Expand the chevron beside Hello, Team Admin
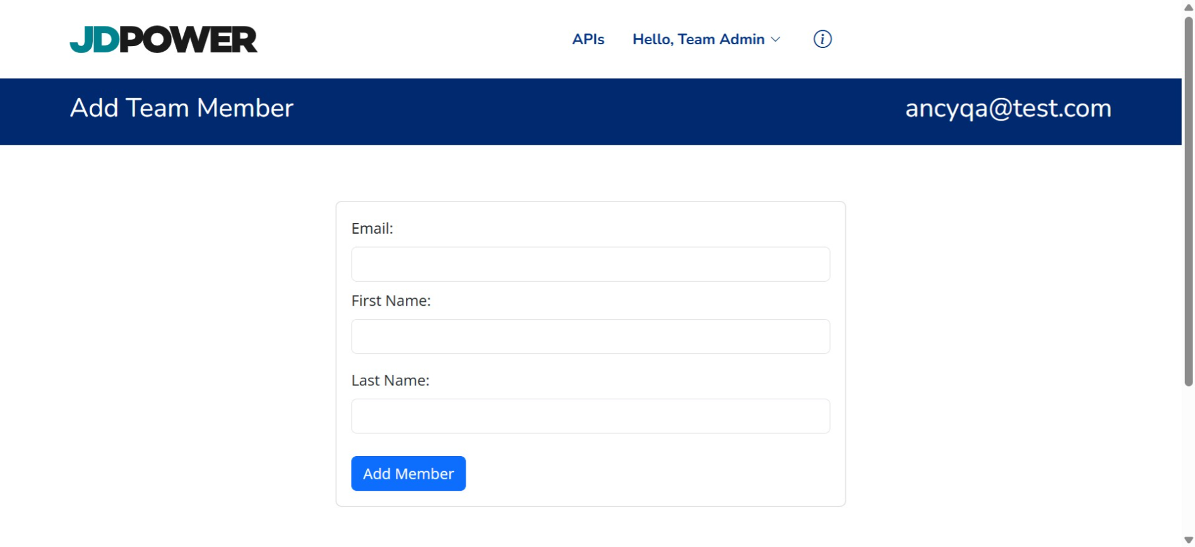1195x547 pixels. (x=776, y=39)
